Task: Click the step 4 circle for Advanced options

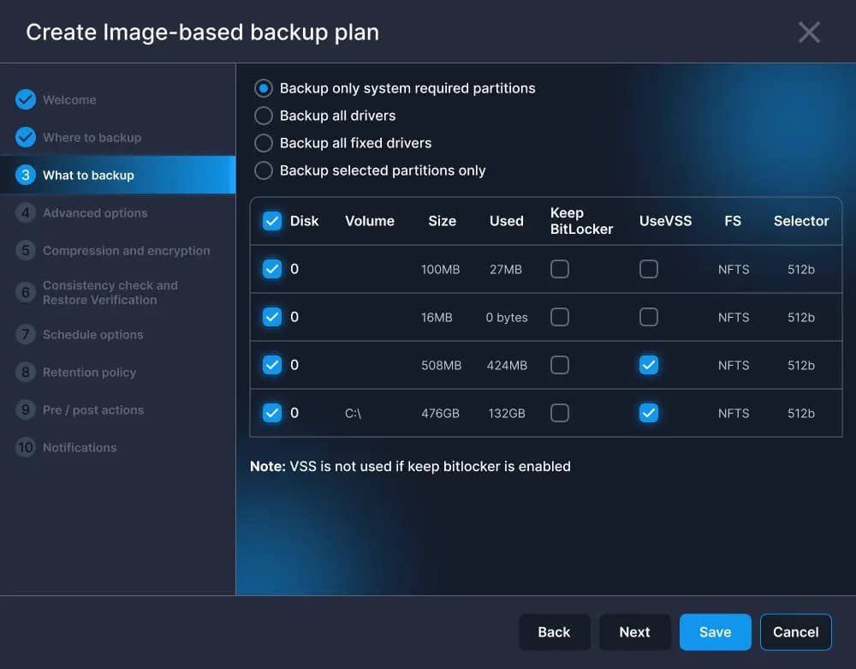Action: coord(26,212)
